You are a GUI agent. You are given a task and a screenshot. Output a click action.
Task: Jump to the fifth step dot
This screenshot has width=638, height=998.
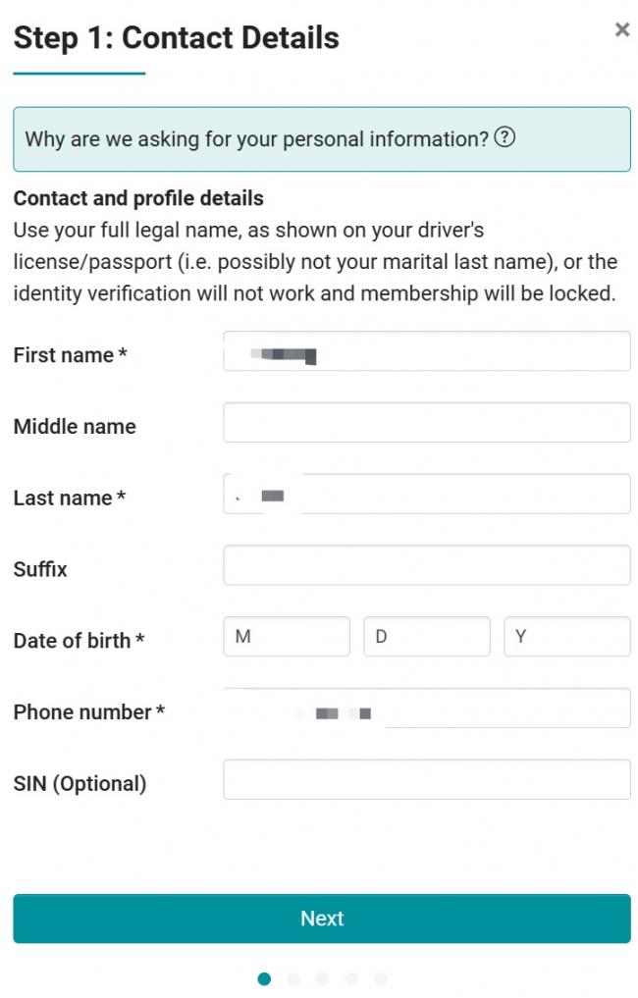380,978
